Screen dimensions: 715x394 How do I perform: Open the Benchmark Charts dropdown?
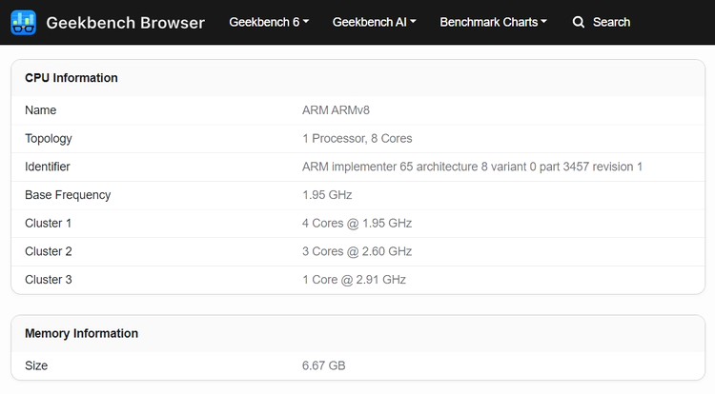494,22
